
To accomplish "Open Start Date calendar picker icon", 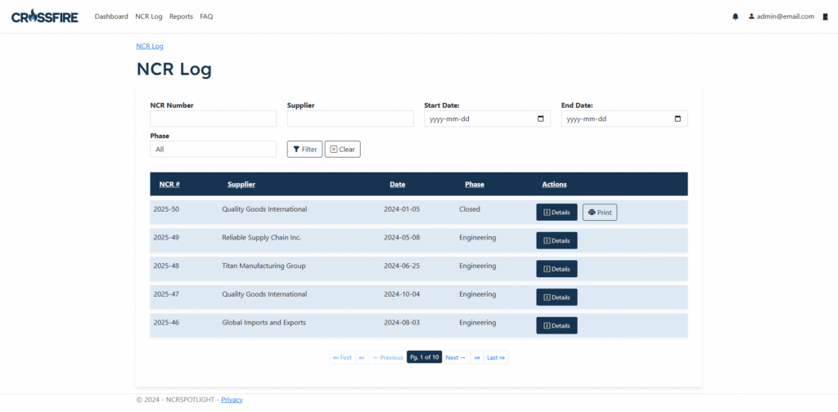I will click(540, 119).
